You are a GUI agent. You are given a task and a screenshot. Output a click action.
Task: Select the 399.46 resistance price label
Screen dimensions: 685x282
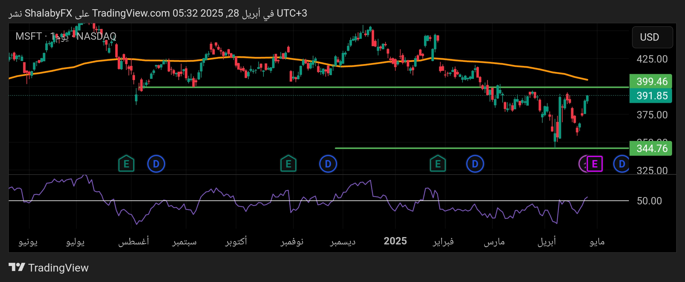point(650,81)
